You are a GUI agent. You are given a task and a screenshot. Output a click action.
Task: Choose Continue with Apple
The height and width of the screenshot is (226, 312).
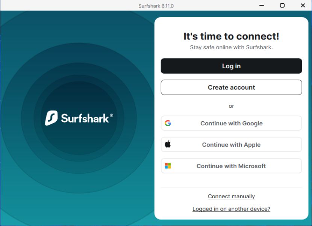(231, 145)
